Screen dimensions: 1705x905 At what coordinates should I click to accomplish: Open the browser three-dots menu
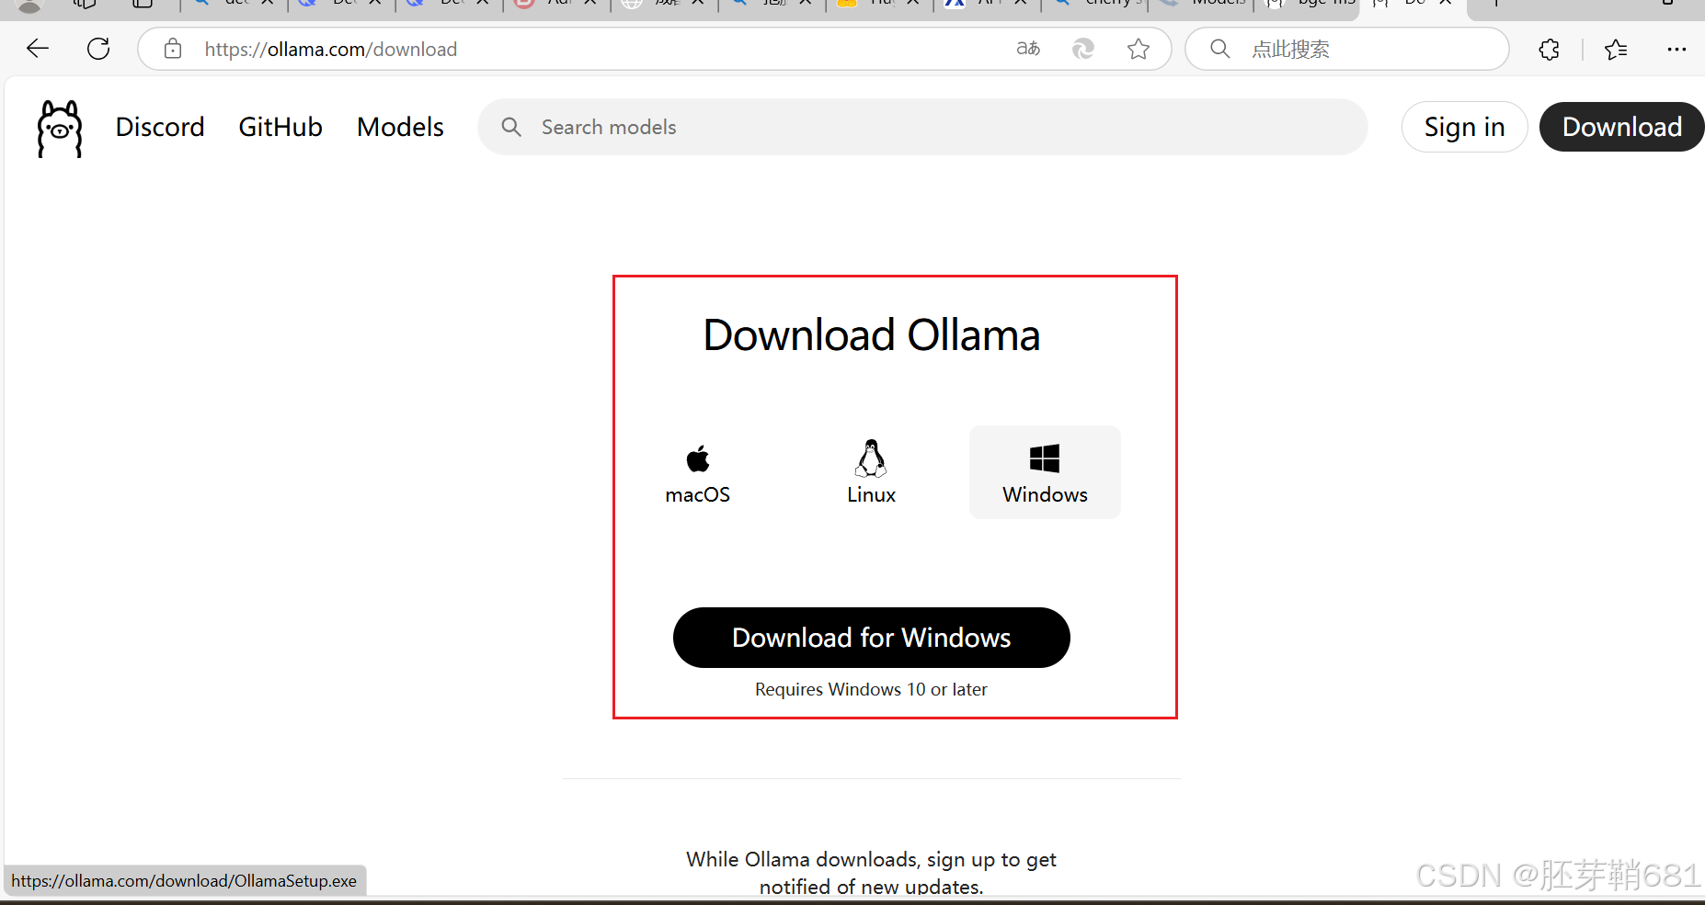(1676, 50)
